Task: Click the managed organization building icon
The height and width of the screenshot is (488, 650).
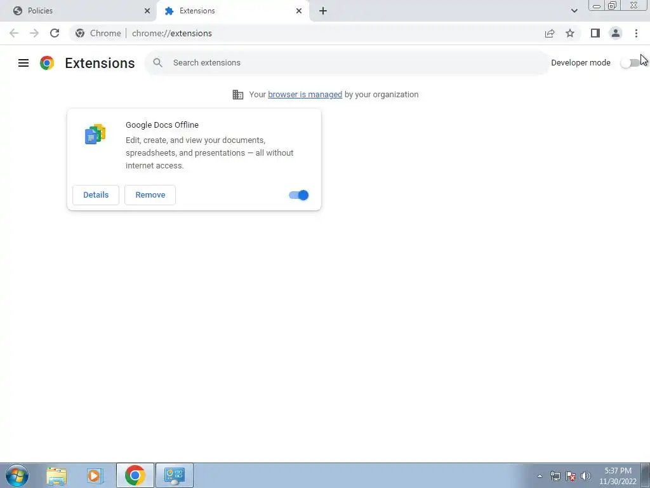Action: tap(238, 95)
